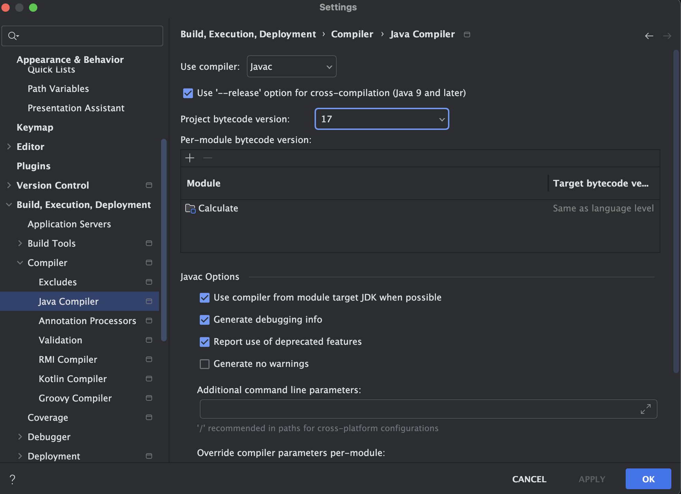Enable Generate no warnings
Viewport: 681px width, 494px height.
click(205, 364)
